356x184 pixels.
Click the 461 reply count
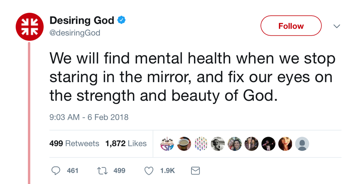(73, 171)
